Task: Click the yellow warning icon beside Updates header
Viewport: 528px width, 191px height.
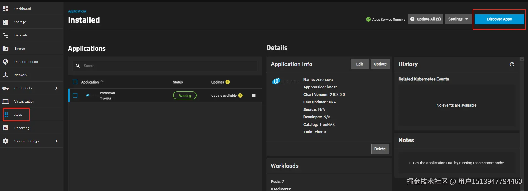Action: [228, 82]
